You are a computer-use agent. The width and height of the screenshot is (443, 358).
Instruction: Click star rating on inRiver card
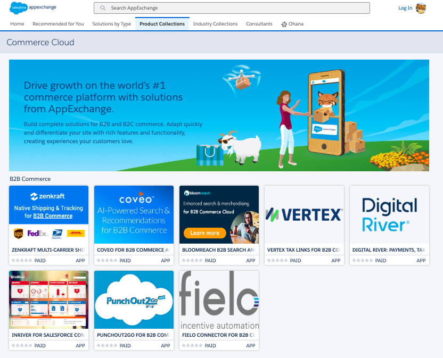(x=22, y=345)
